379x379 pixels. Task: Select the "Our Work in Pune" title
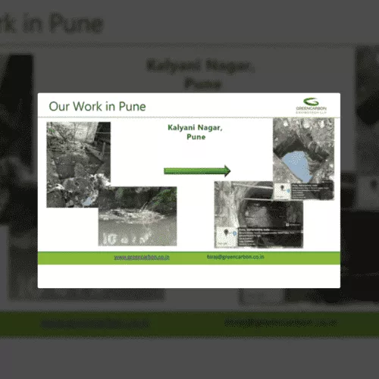pos(97,106)
